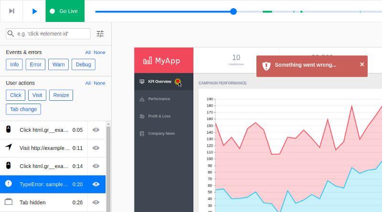
Task: Open the filter settings sliders icon
Action: coord(100,33)
